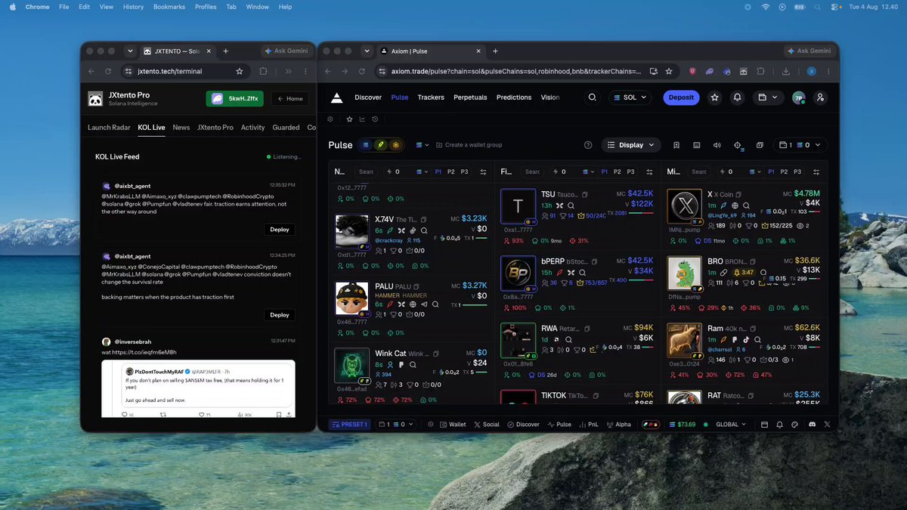907x510 pixels.
Task: Open the search icon in Axiom header
Action: click(593, 97)
